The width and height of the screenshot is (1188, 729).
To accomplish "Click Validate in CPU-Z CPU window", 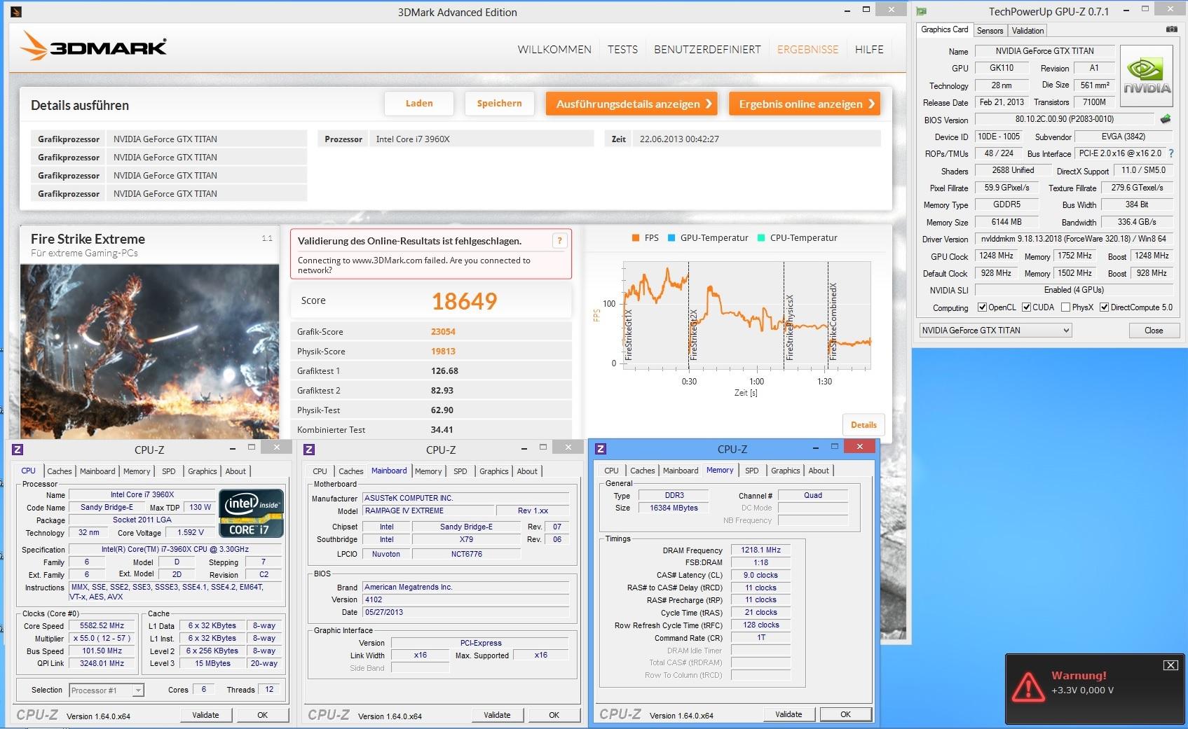I will click(205, 715).
